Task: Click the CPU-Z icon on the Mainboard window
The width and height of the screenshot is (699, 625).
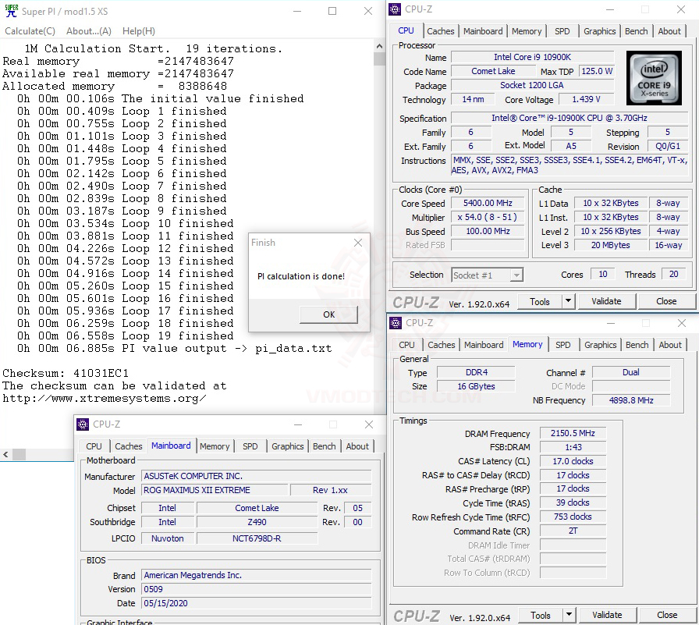Action: (x=83, y=424)
